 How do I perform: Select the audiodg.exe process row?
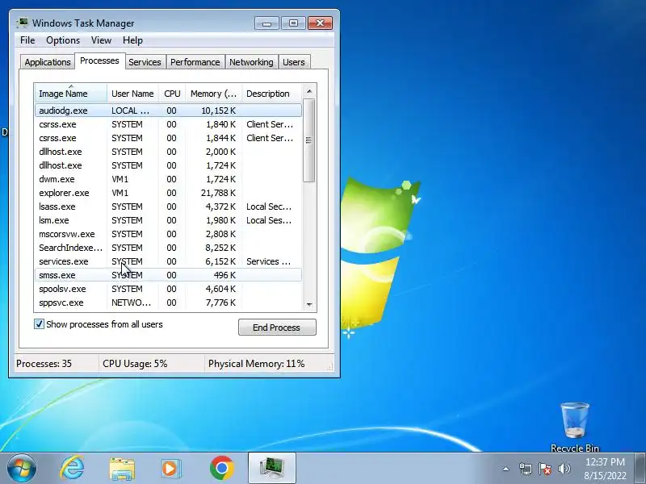(168, 111)
